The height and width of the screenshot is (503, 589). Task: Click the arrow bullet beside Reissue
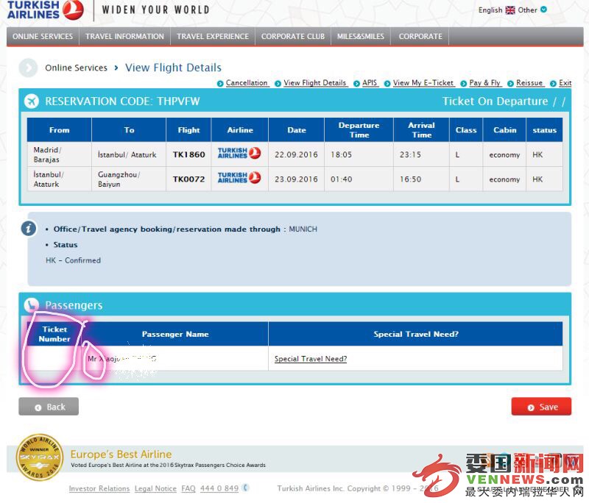pos(510,84)
